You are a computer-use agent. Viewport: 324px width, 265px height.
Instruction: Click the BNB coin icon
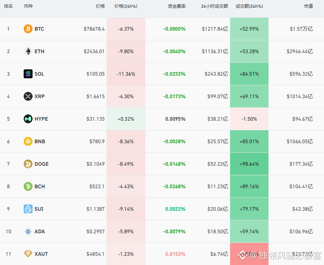28,141
